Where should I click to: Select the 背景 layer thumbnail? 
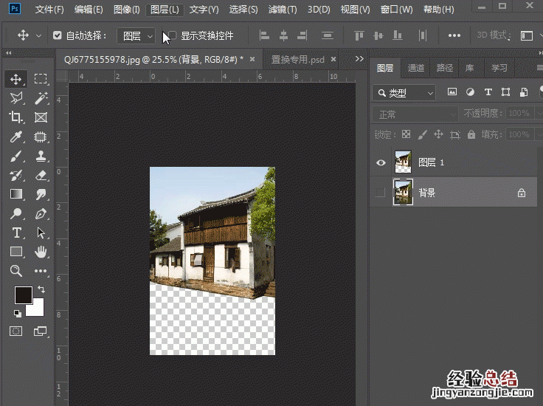[403, 193]
